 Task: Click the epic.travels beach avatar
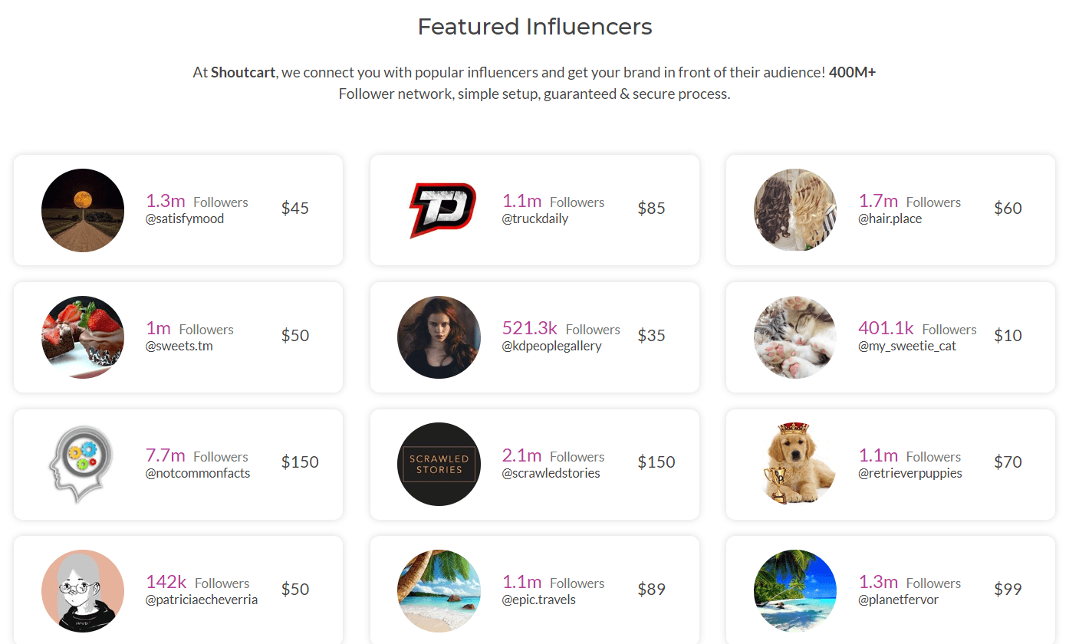[439, 591]
